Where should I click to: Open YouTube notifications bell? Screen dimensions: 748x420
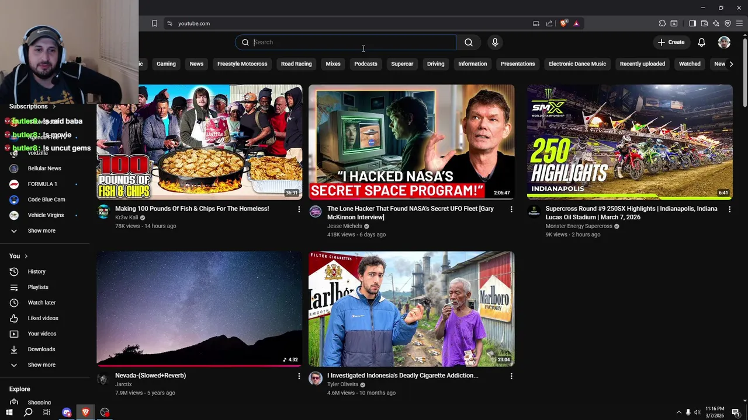[701, 42]
